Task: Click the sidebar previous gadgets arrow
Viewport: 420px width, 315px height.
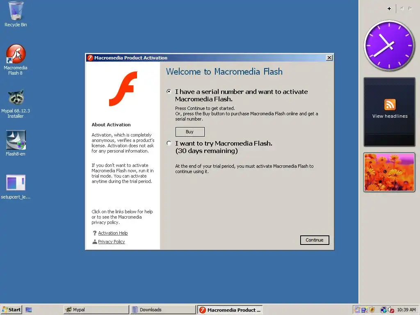Action: point(402,9)
